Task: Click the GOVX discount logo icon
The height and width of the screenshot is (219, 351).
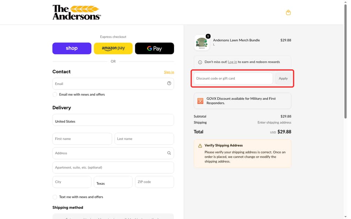Action: point(200,101)
